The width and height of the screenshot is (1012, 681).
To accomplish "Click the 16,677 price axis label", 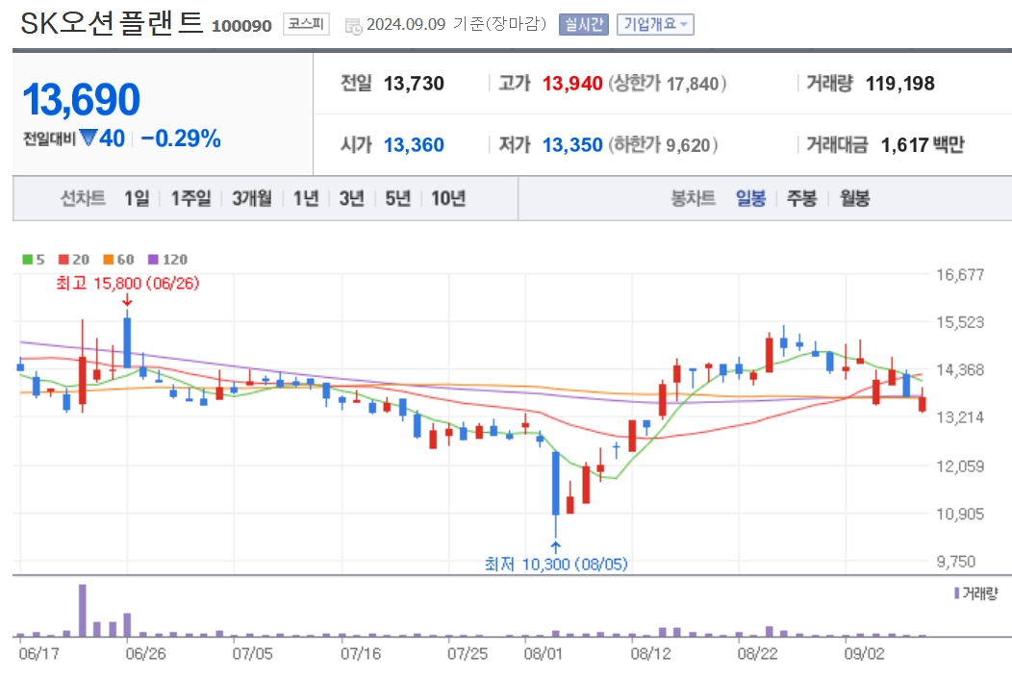I will 960,275.
